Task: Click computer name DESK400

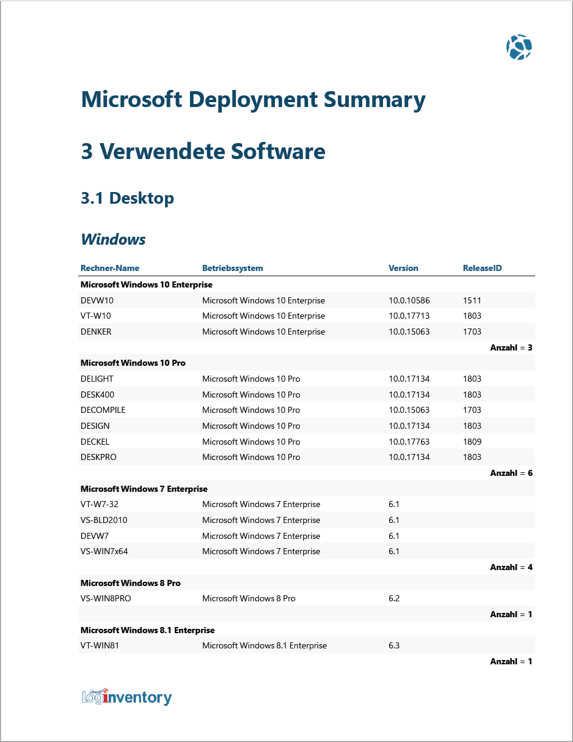Action: [98, 395]
